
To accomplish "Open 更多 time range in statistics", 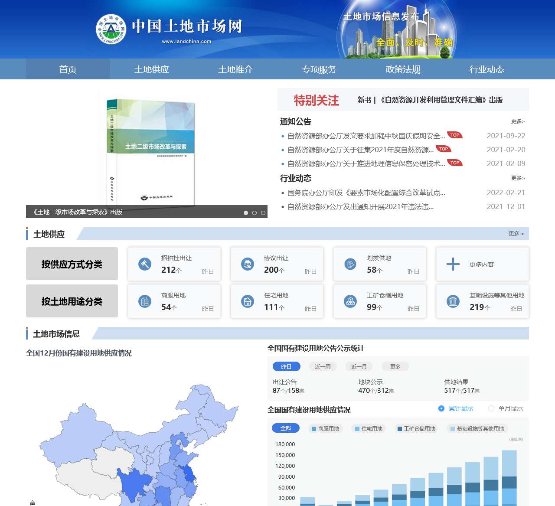I will pyautogui.click(x=395, y=367).
